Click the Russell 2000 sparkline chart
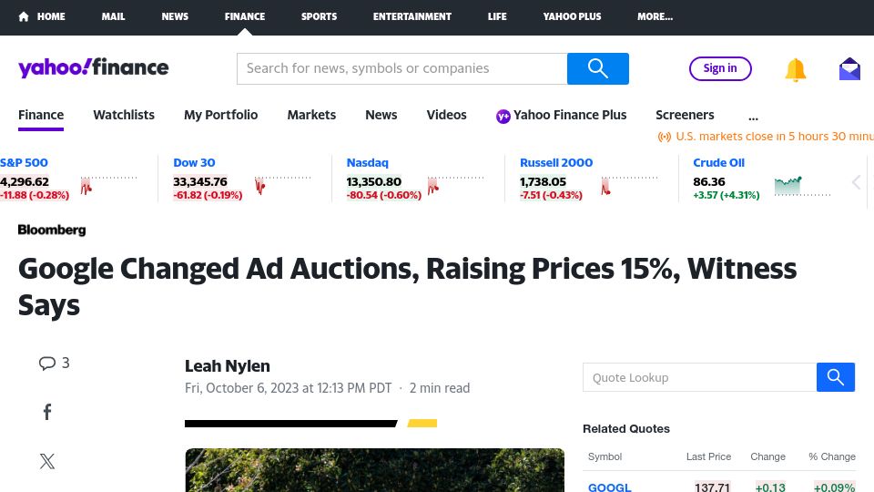The width and height of the screenshot is (874, 492). [x=629, y=185]
